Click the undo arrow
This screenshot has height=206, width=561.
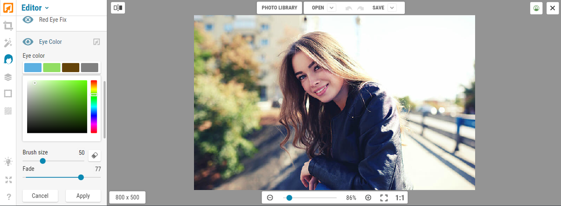(349, 8)
